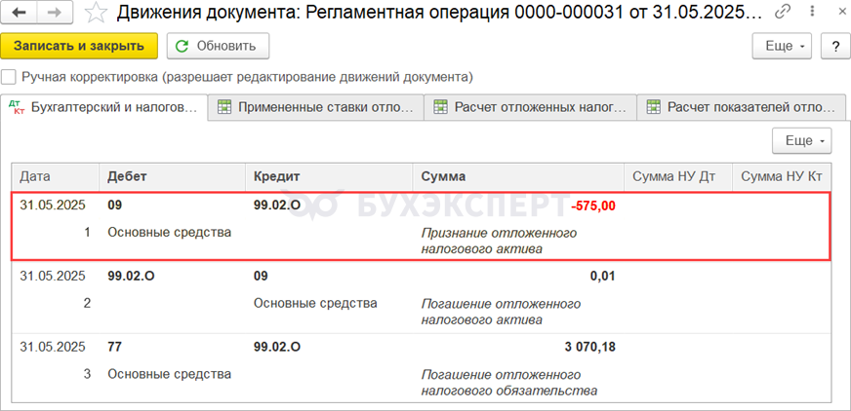Switch to Бухгалтерский и налоговый tab

(x=105, y=107)
